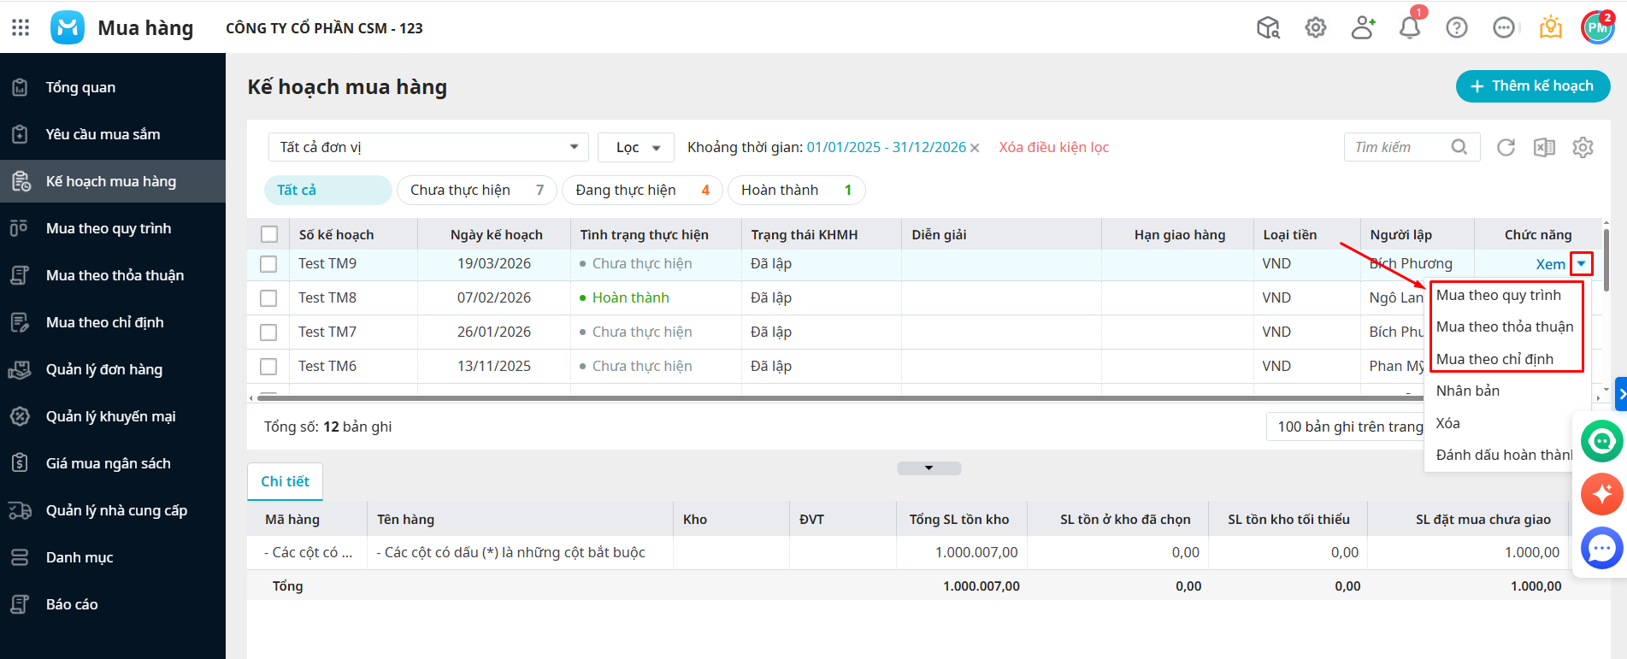Click the Giá mua ngân sách sidebar icon
Viewport: 1627px width, 659px height.
click(20, 463)
